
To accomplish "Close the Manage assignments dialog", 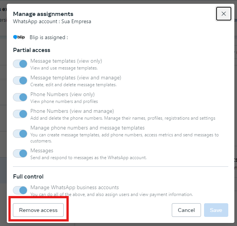I will pos(224,14).
